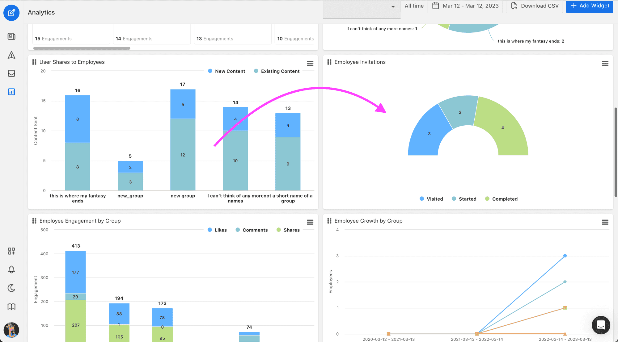The height and width of the screenshot is (342, 618).
Task: Open Employee Growth by Group widget menu
Action: [605, 222]
